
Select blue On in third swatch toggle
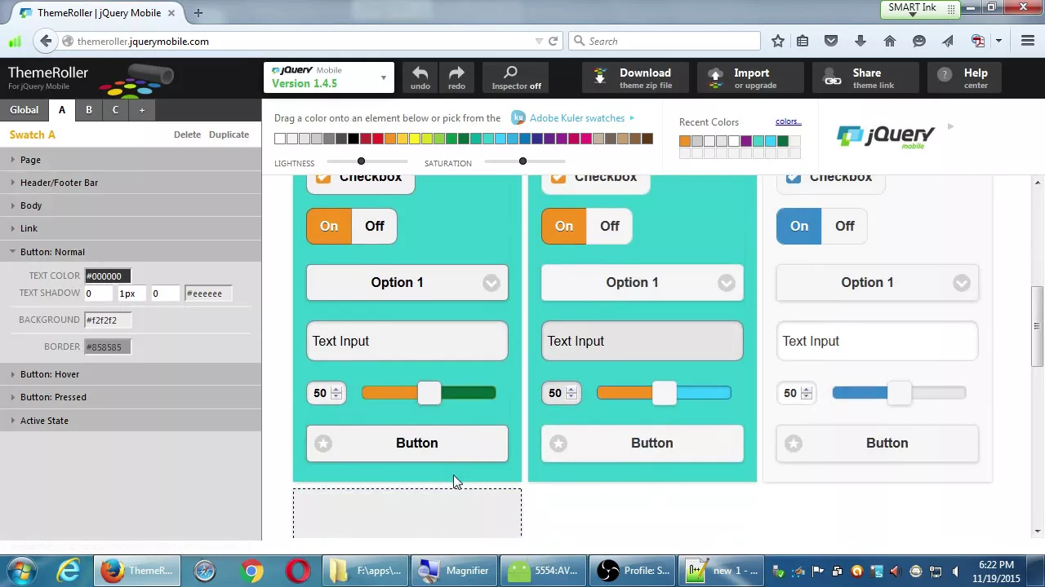(799, 226)
